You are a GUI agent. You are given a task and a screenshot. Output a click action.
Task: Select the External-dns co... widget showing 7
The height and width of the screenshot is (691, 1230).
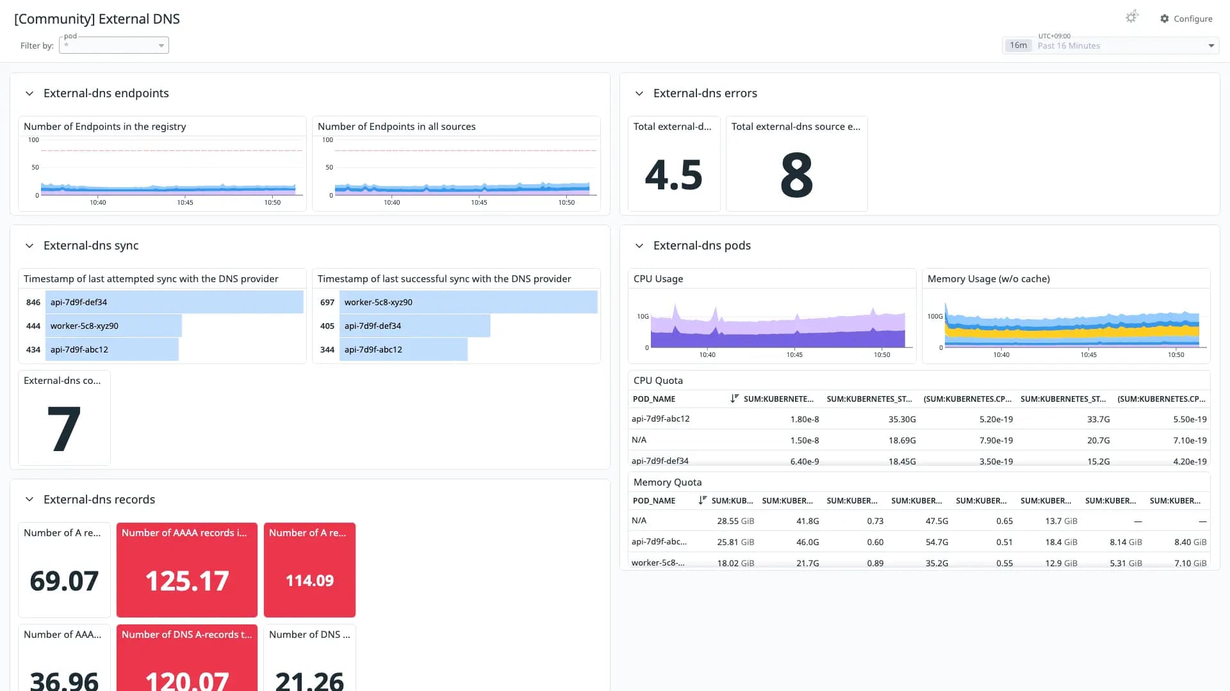coord(64,418)
